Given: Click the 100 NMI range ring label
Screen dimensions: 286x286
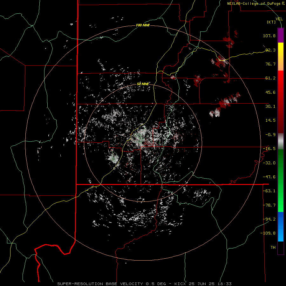Looking at the screenshot, I should [x=143, y=25].
